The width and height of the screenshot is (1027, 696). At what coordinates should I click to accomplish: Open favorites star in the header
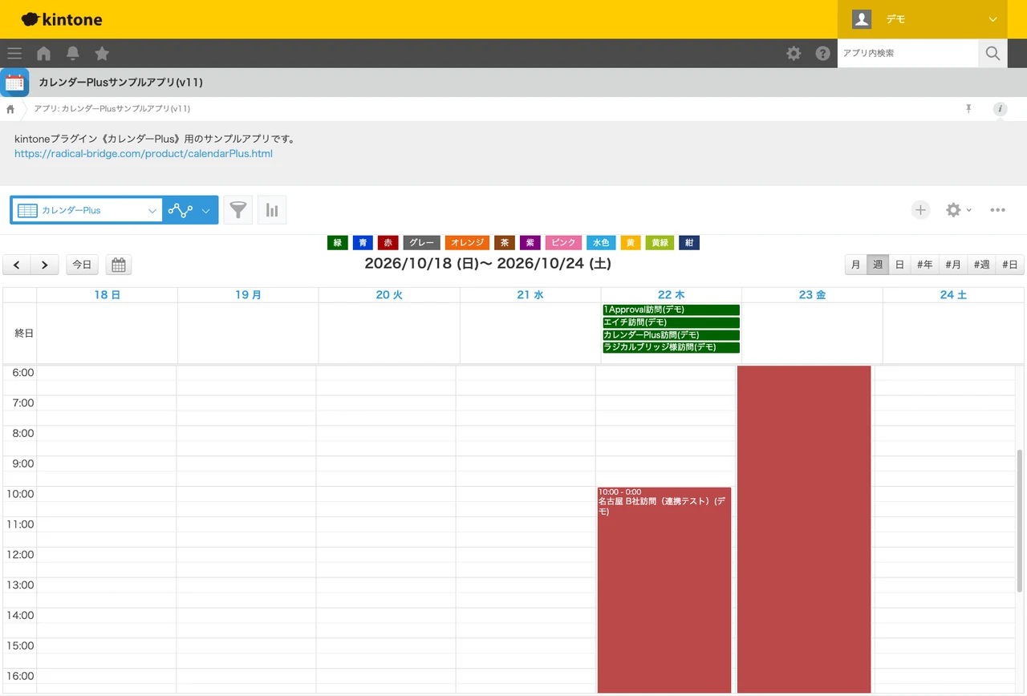tap(102, 54)
